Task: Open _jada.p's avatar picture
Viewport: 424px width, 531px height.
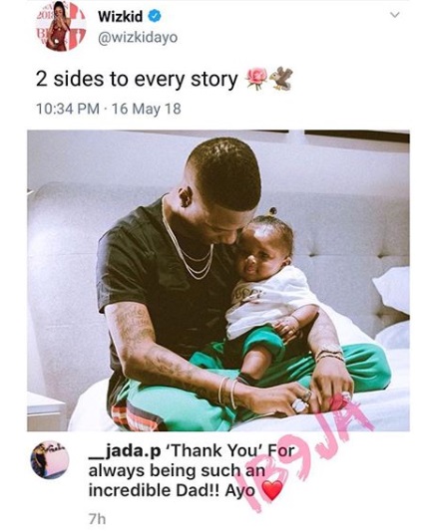Action: tap(50, 460)
